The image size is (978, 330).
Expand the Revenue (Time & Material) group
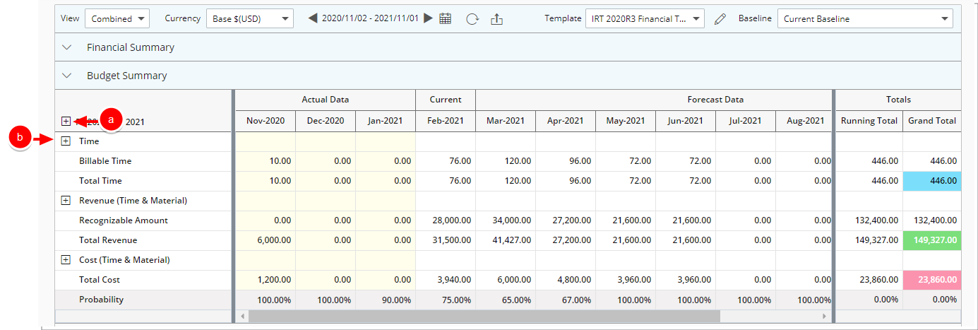(x=66, y=201)
